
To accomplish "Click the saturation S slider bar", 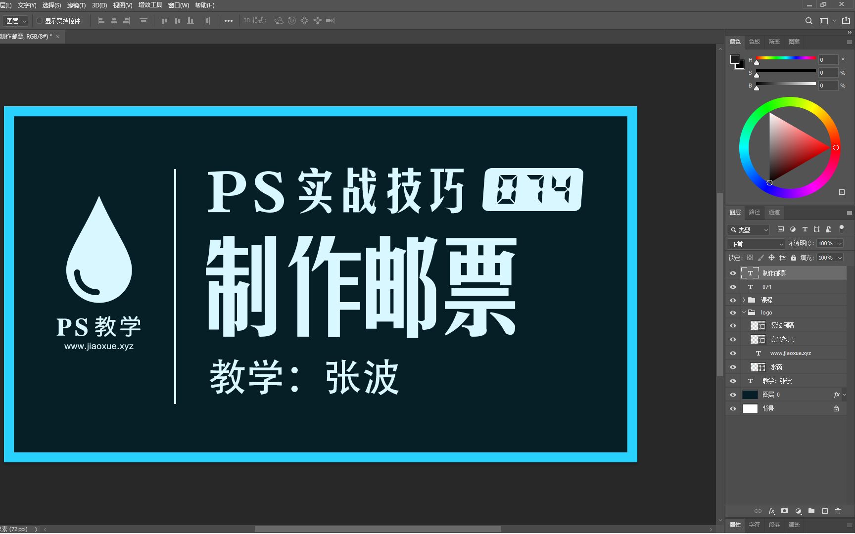I will pyautogui.click(x=786, y=71).
